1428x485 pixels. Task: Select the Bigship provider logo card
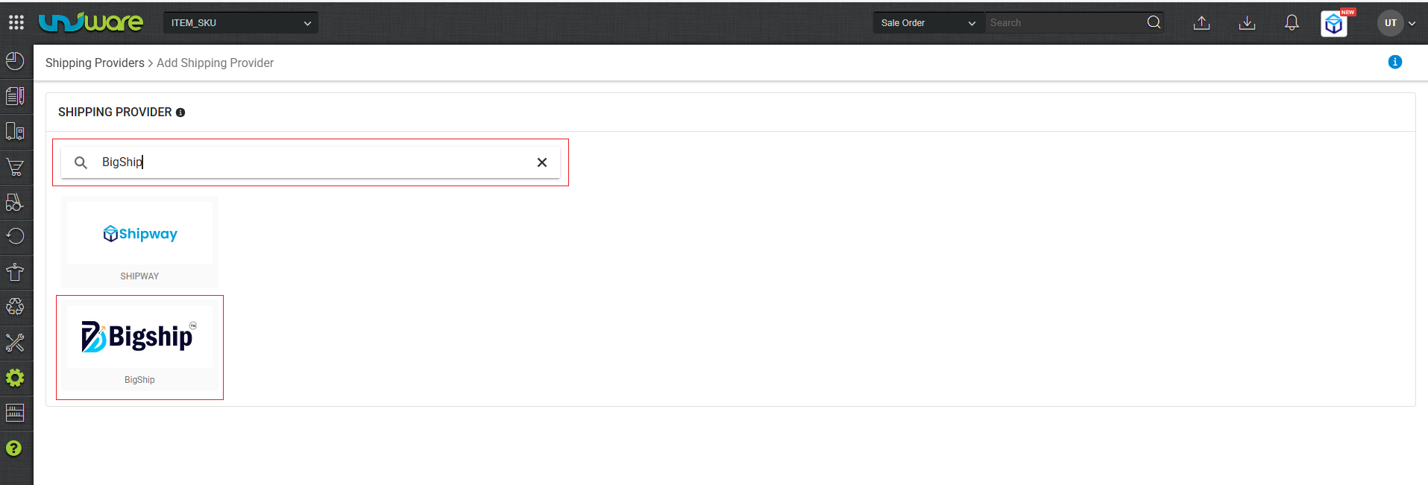pos(139,337)
